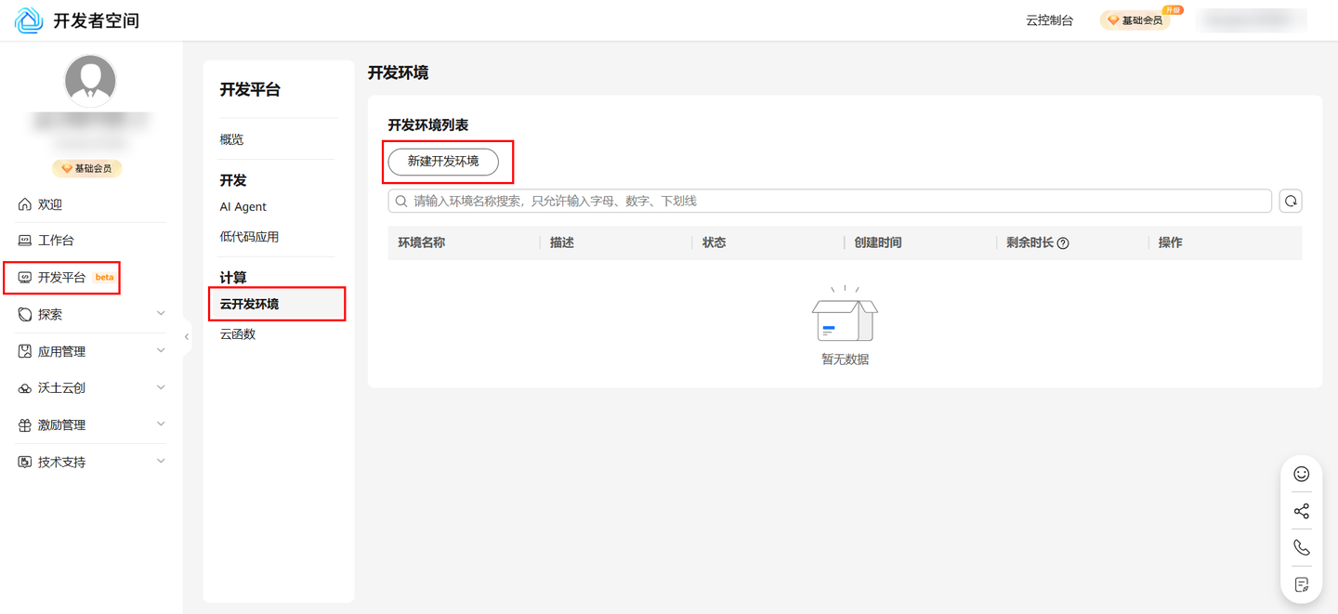The width and height of the screenshot is (1338, 614).
Task: Switch to 开发平台 in the left sidebar
Action: [62, 277]
